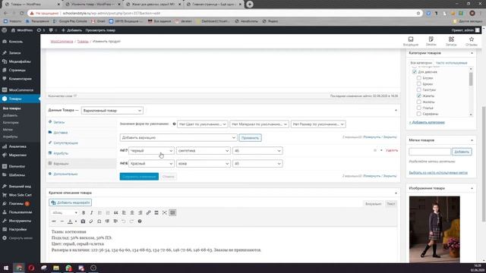Toggle the editor toolbar kitchen sink icon

(172, 212)
